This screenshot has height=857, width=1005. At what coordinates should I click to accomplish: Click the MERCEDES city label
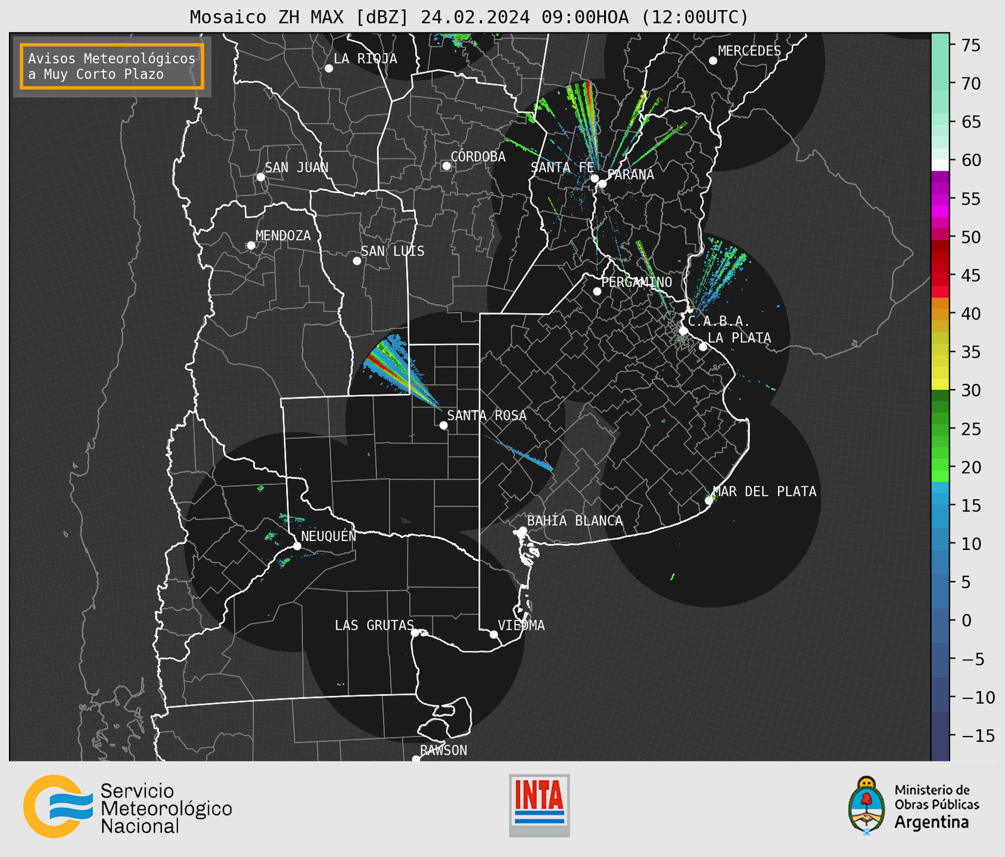pyautogui.click(x=749, y=51)
